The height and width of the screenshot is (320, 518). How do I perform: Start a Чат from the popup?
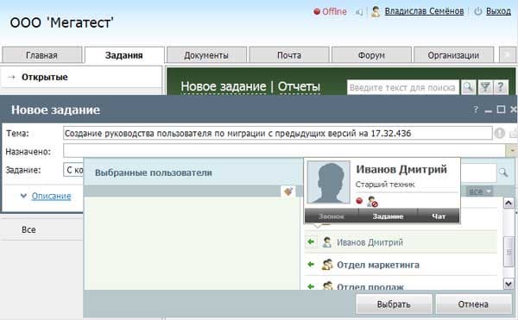[x=439, y=216]
